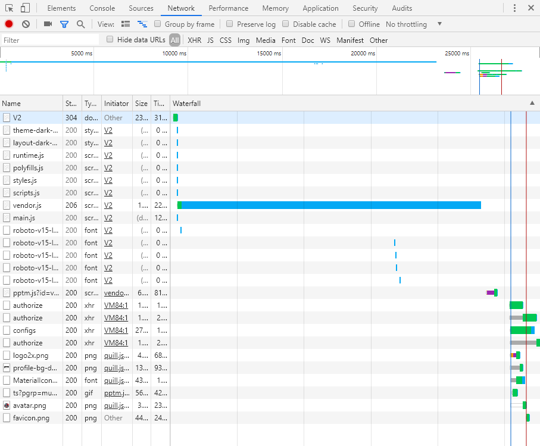Image resolution: width=540 pixels, height=446 pixels.
Task: Select the All filter button
Action: coord(174,40)
